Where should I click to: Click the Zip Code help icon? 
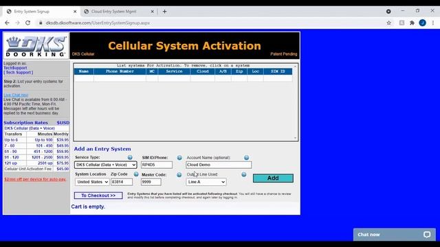136,174
